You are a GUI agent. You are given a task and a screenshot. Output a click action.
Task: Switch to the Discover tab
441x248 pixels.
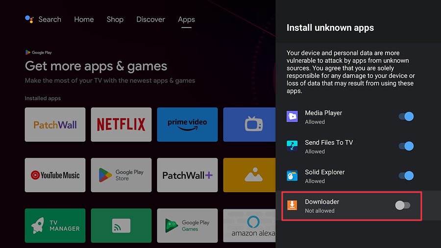tap(150, 20)
